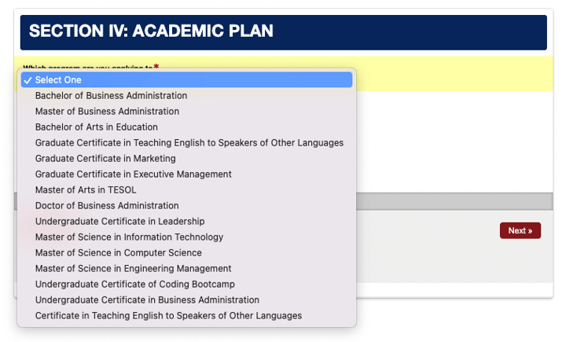Pick Certificate in Teaching English to Speakers
Viewport: 562px width, 342px height.
[x=186, y=316]
